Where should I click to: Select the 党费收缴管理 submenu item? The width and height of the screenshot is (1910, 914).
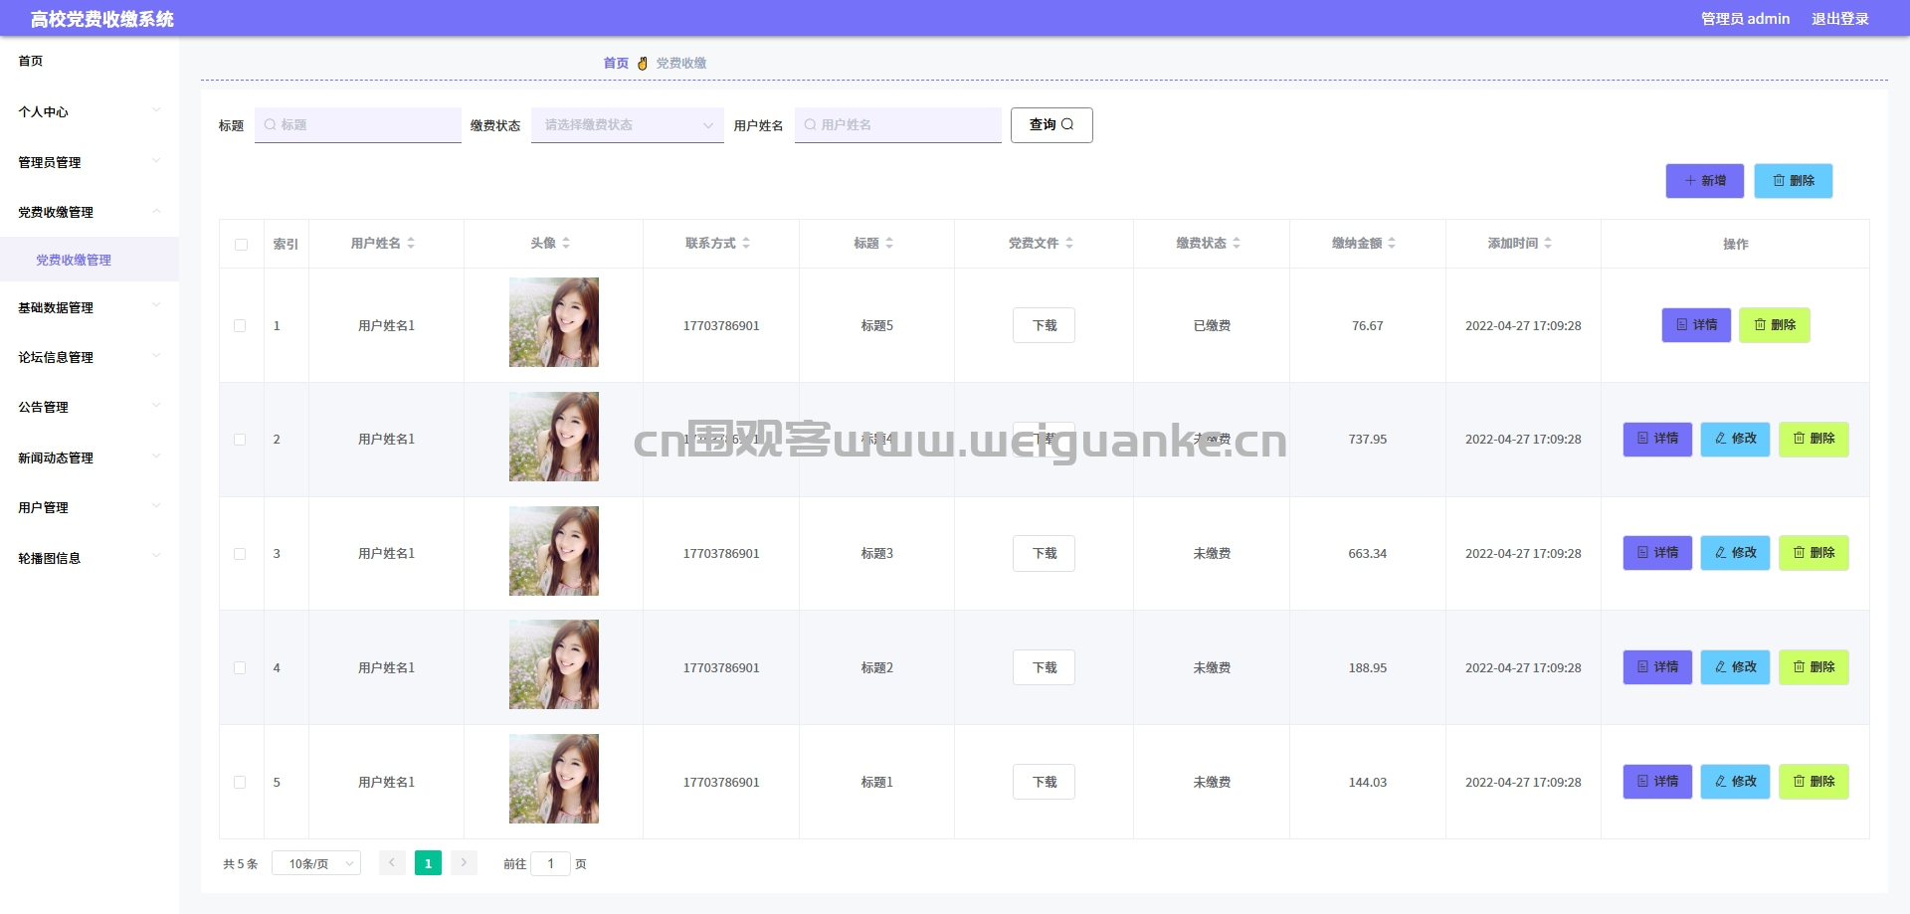[x=90, y=260]
